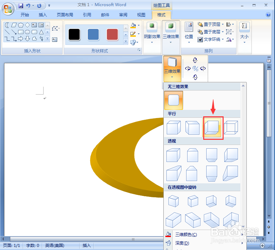Viewport: 275px width, 250px height.
Task: Apply fourth parallel wireframe 3-D style
Action: (231, 128)
